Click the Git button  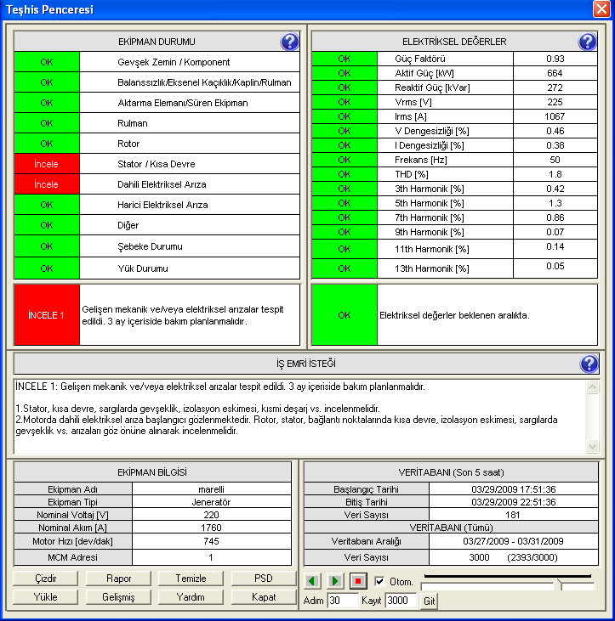point(430,601)
